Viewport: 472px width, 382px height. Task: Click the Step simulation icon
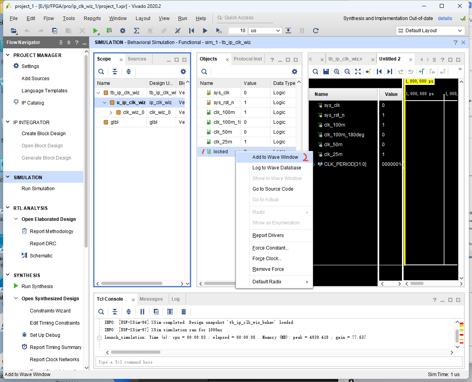click(288, 31)
